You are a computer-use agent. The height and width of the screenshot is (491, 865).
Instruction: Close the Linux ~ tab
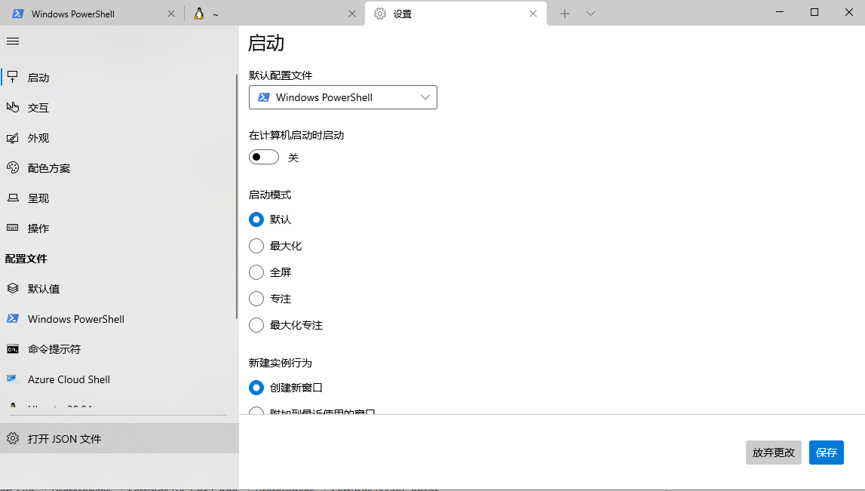(x=352, y=14)
